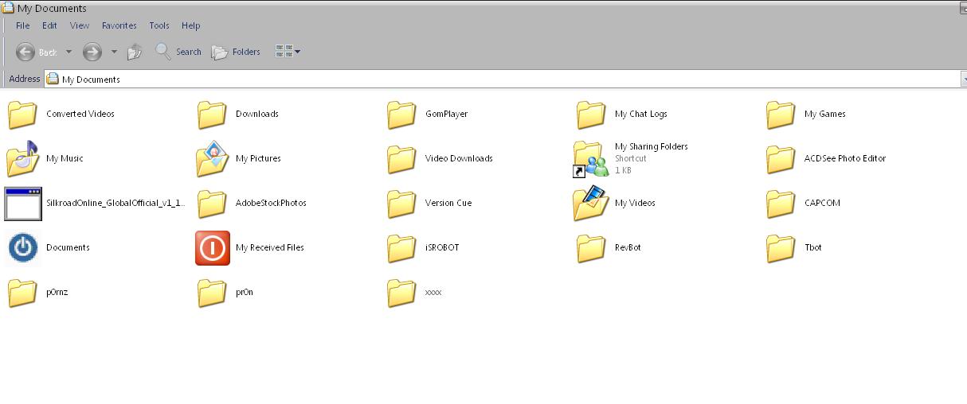The width and height of the screenshot is (967, 404).
Task: Click the Back navigation button
Action: [37, 52]
